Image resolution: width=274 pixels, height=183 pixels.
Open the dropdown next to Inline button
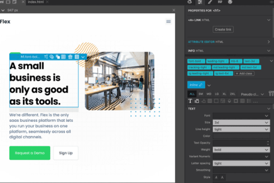(x=209, y=85)
